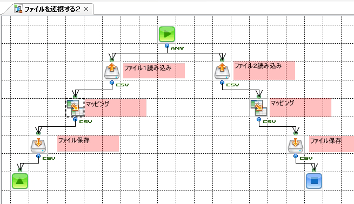Click the green End component icon
The height and width of the screenshot is (204, 354).
pyautogui.click(x=20, y=181)
